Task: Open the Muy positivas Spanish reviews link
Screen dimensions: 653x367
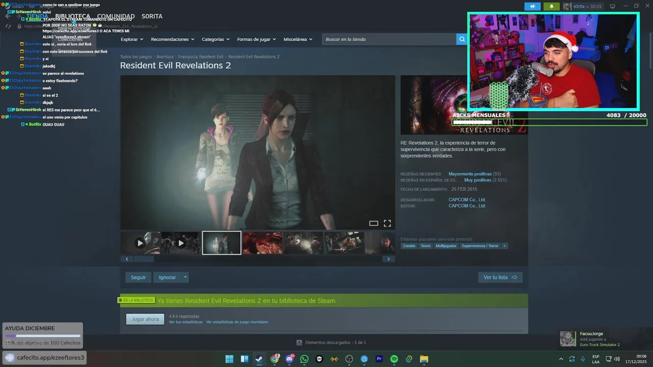Action: pyautogui.click(x=478, y=180)
